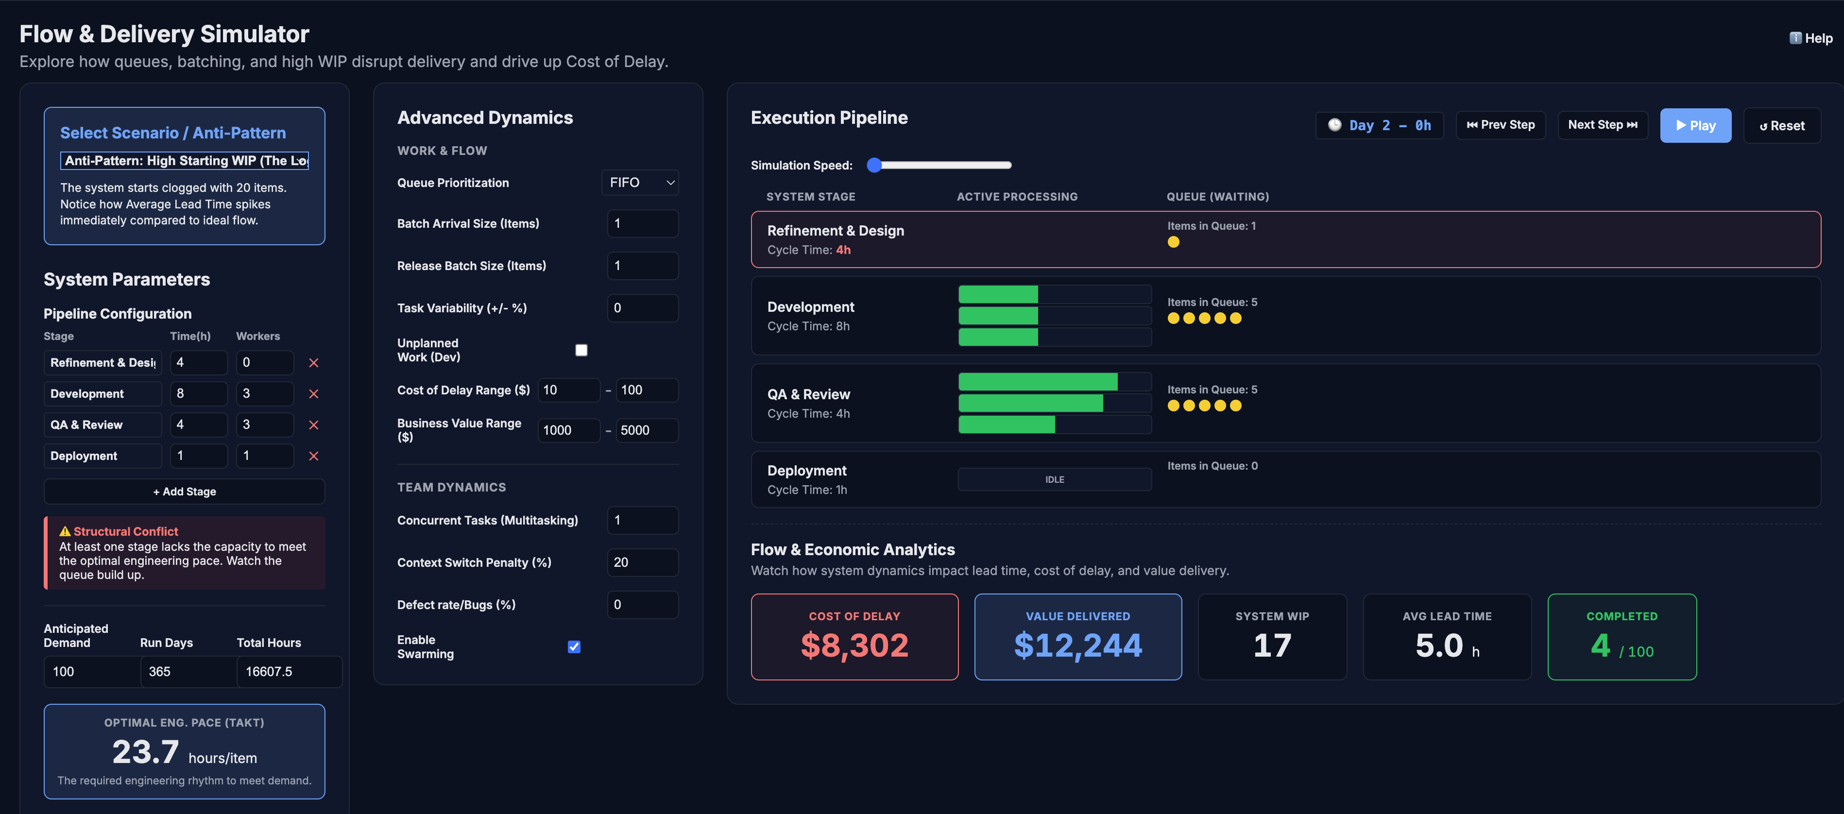Delete the Deployment stage via red X
Viewport: 1844px width, 814px height.
coord(313,456)
